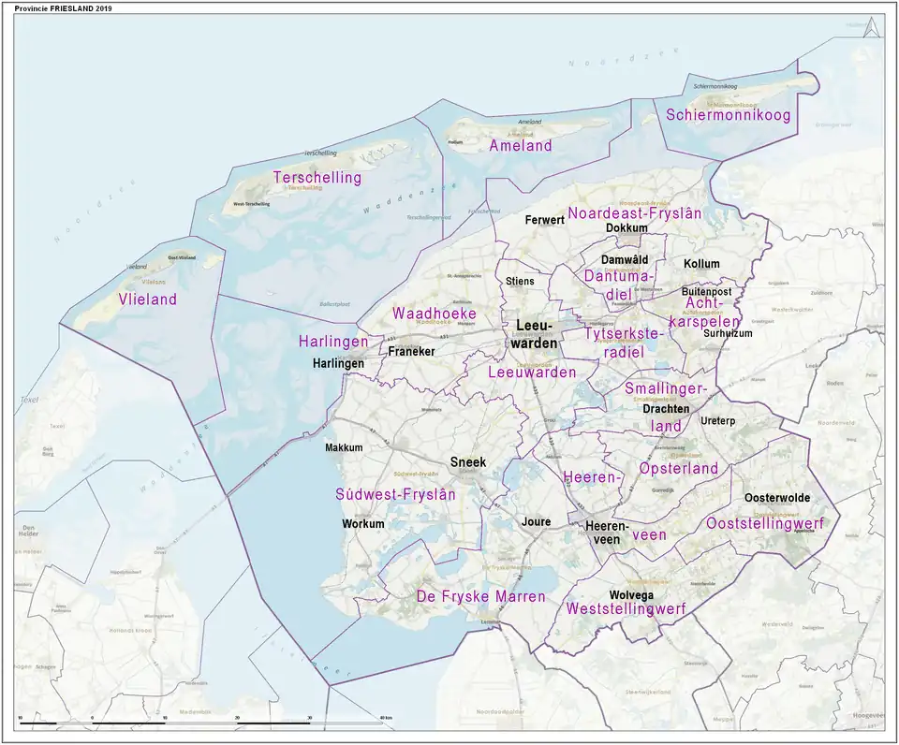Click the Drachten town label

click(x=666, y=409)
